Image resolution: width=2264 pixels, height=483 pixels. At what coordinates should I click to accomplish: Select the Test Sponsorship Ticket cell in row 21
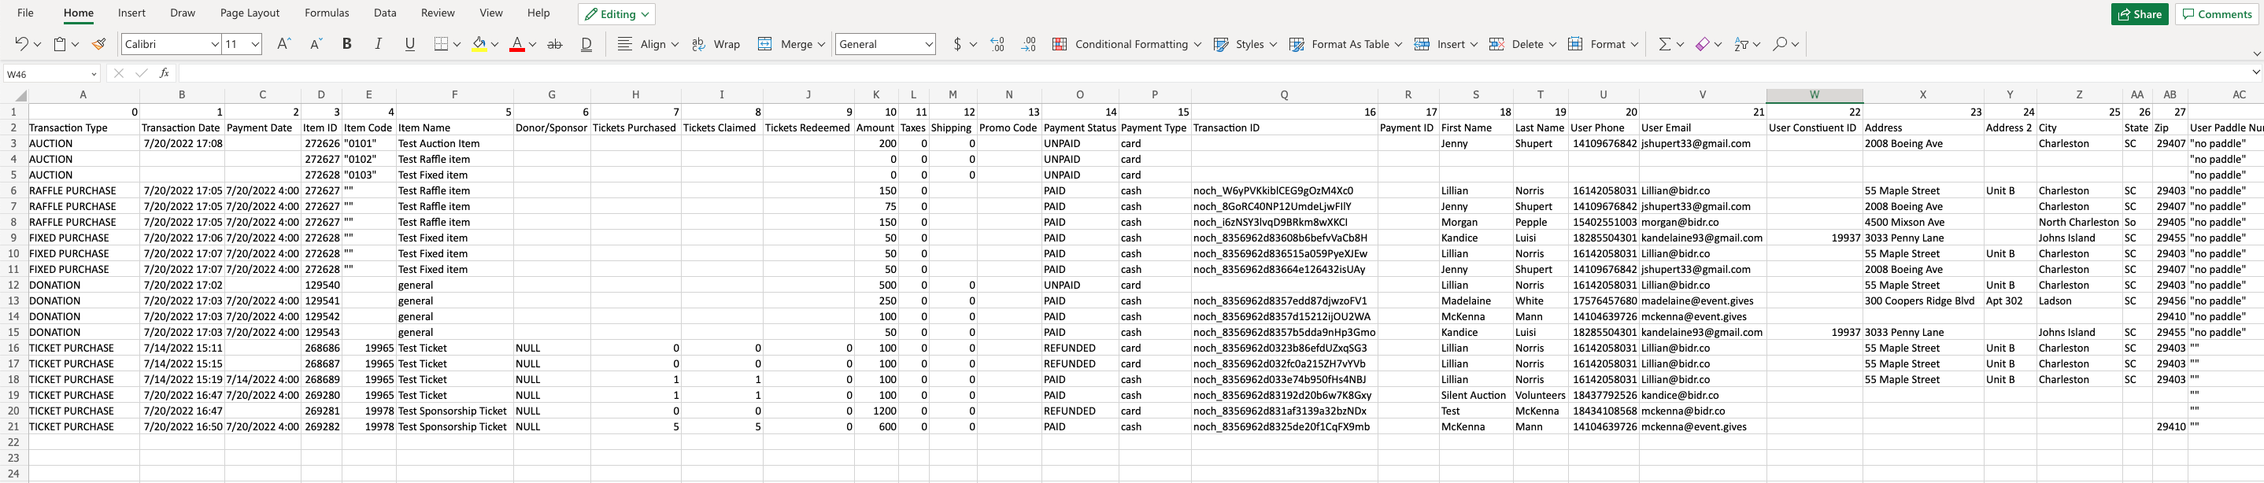tap(454, 427)
